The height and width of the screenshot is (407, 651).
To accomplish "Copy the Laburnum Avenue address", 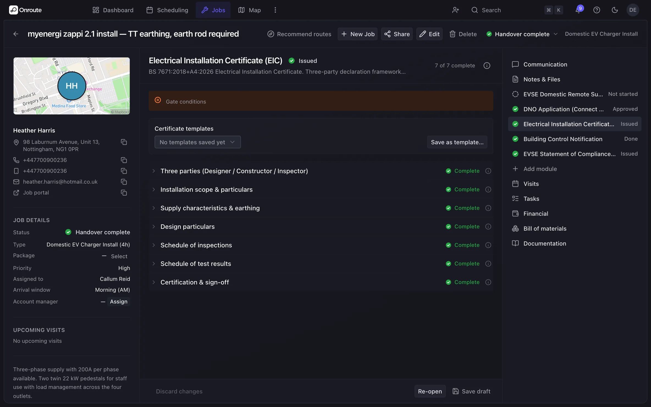I will pos(124,142).
